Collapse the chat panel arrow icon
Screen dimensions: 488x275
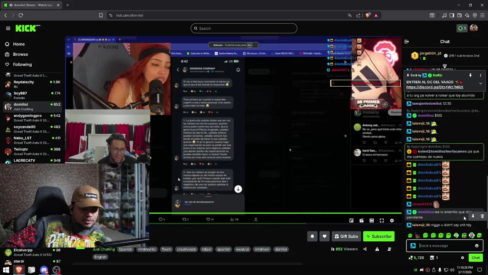tap(406, 42)
